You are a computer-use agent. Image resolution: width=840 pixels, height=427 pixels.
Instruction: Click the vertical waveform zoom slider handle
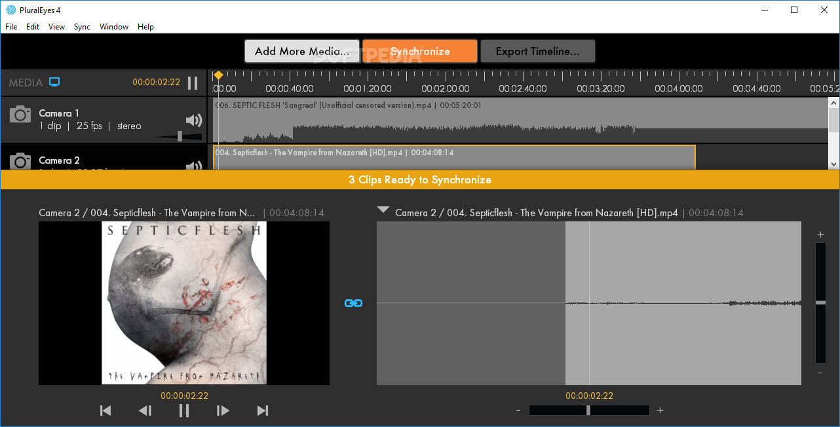pyautogui.click(x=820, y=303)
